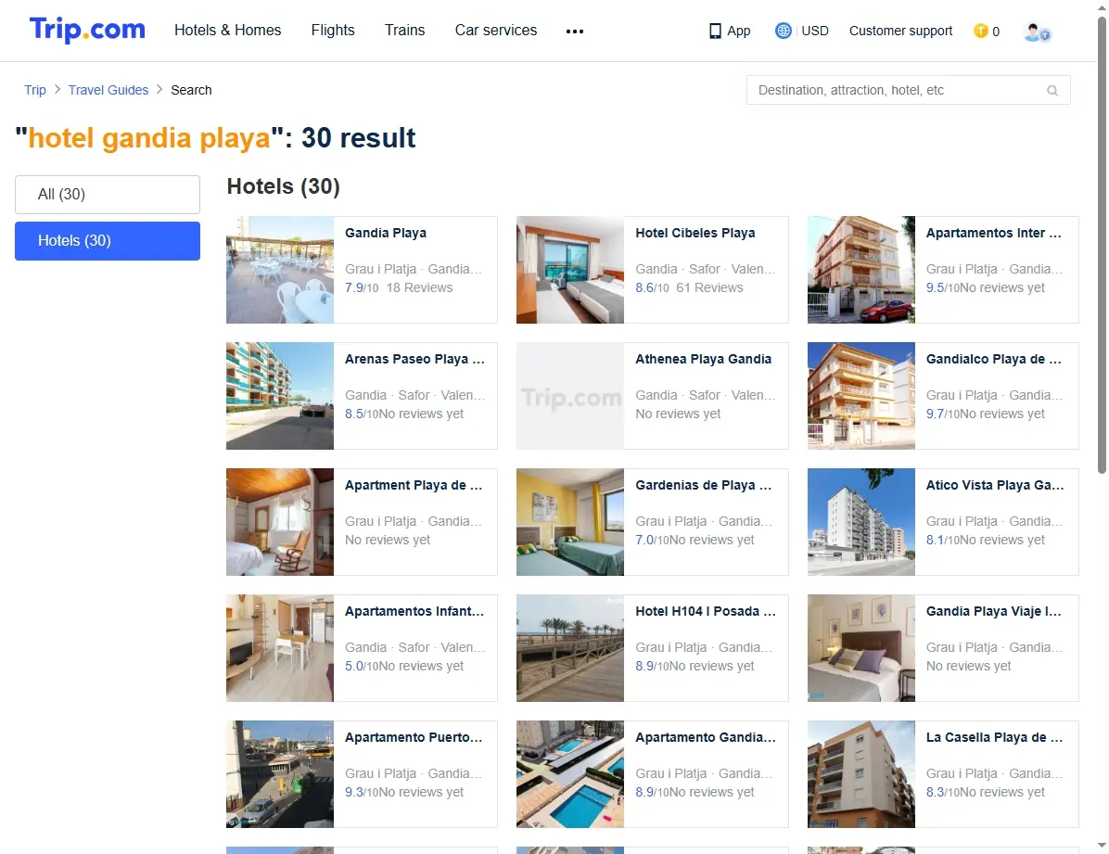Click the '61 Reviews' text

pos(709,287)
